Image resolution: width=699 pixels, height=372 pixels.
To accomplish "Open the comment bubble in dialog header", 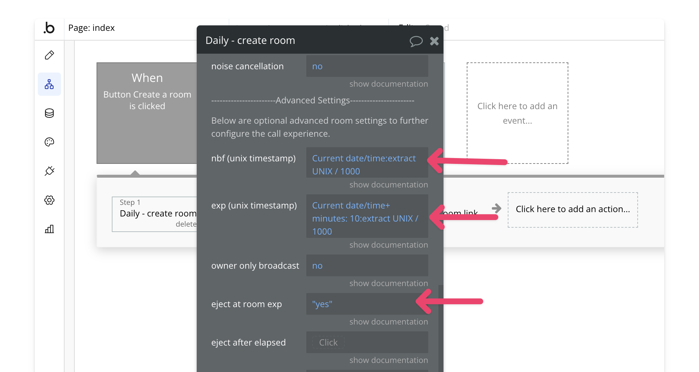I will [416, 41].
